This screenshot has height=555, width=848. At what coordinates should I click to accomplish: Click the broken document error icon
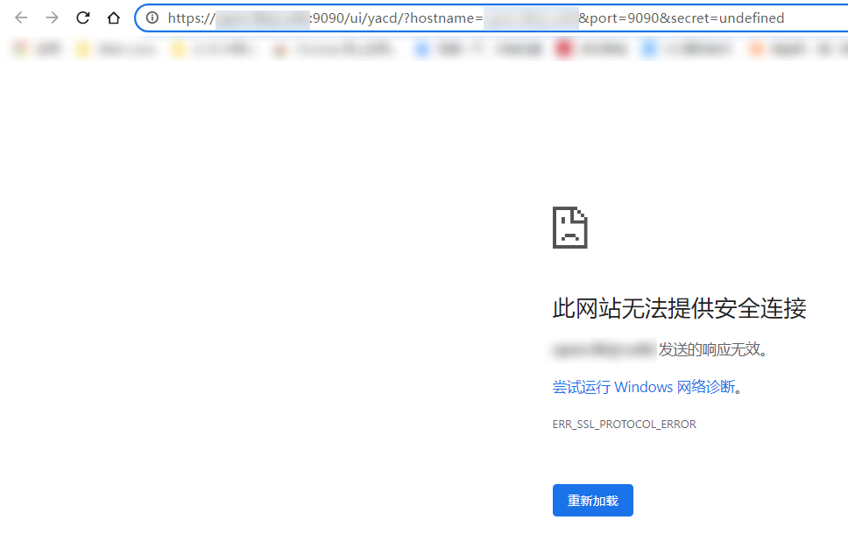tap(570, 227)
